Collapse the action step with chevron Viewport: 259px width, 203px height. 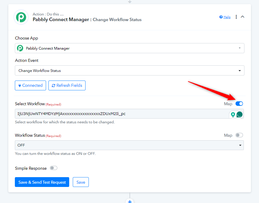coord(242,17)
